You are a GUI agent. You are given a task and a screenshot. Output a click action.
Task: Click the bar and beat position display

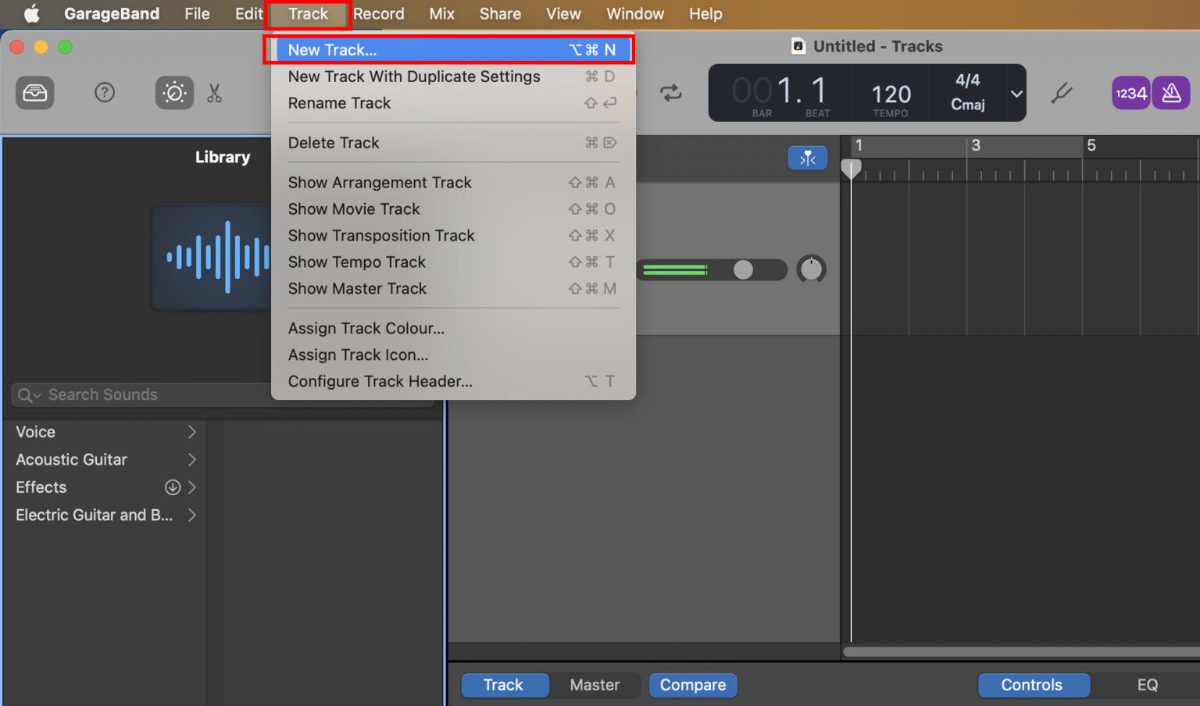click(780, 93)
